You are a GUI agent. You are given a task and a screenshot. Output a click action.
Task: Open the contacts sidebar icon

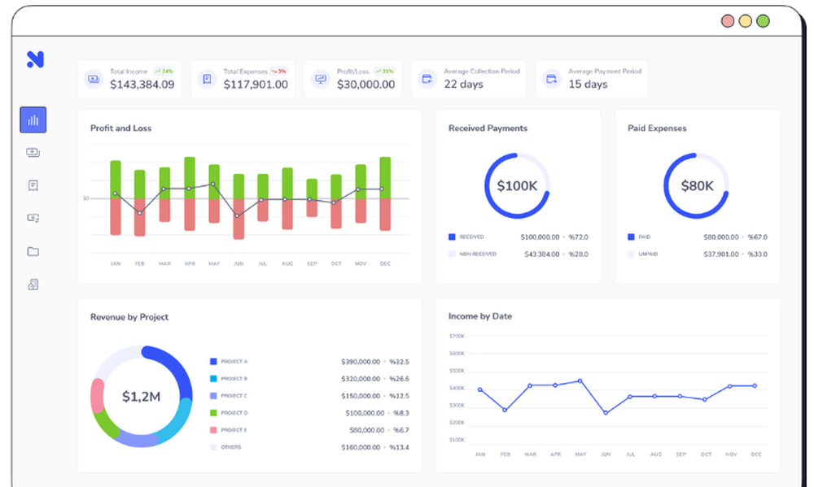[x=33, y=284]
